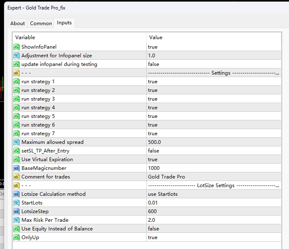This screenshot has width=289, height=249.
Task: Click the setSL_TP_After_Entry row icon
Action: click(x=16, y=151)
